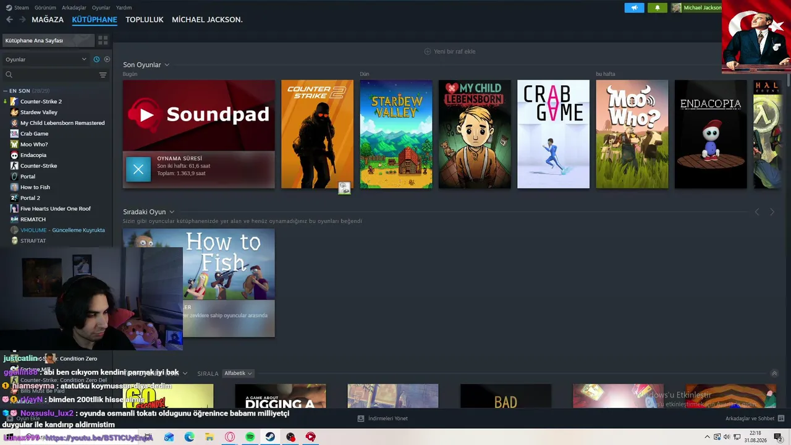This screenshot has height=445, width=791.
Task: Open File Explorer from the taskbar
Action: pos(209,437)
